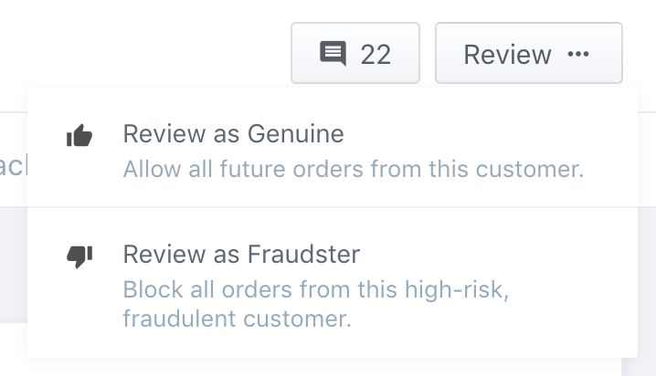This screenshot has width=656, height=376.
Task: Click the three-dot ellipsis on Review button
Action: (578, 55)
